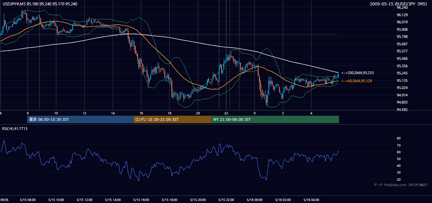Screen dimensions: 432x203
Task: Select the Tokyo 08:00-15:30 JST session bar
Action: coord(80,119)
